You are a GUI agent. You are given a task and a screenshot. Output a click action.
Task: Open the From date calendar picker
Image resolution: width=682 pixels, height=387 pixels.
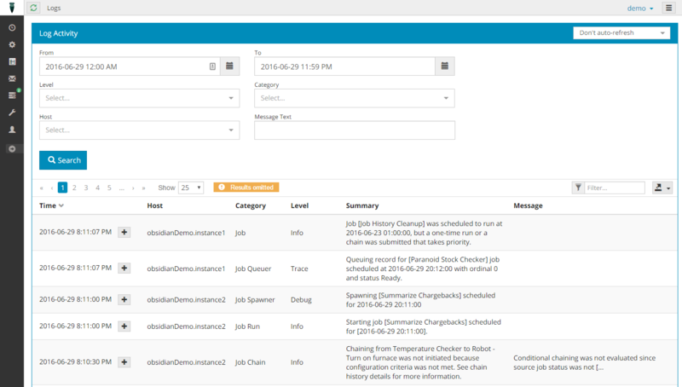(229, 66)
